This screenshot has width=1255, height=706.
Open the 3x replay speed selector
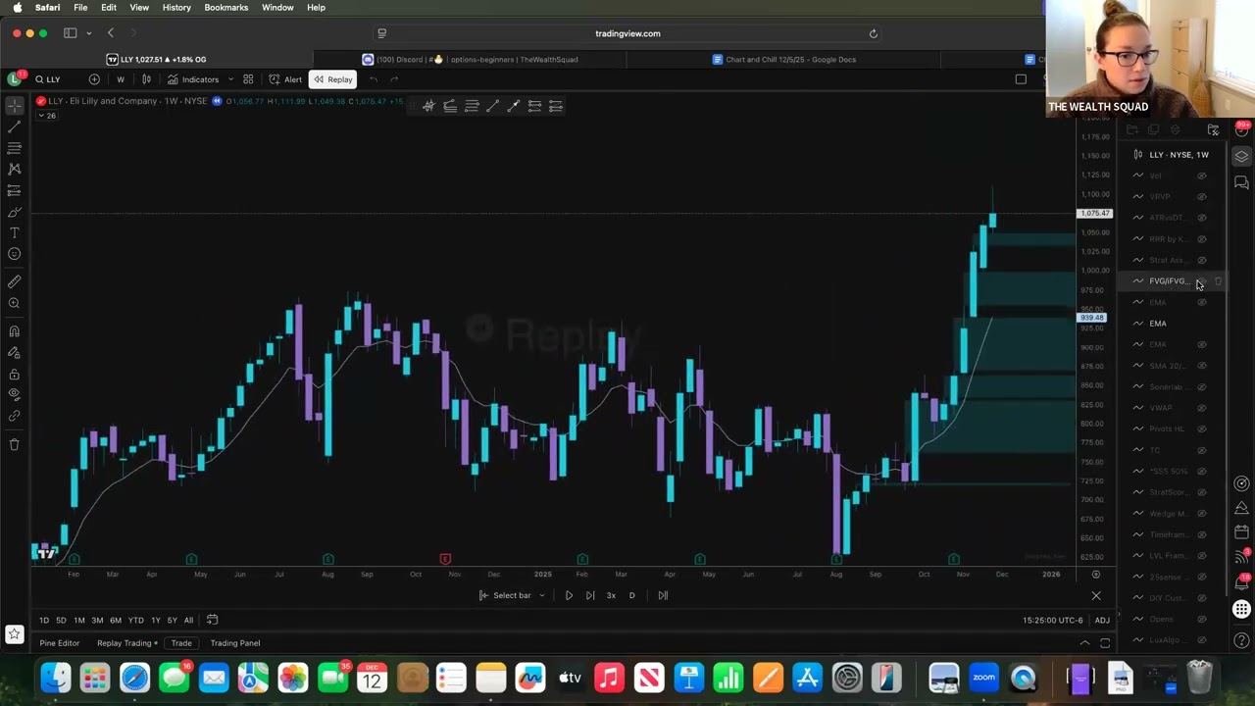[611, 595]
